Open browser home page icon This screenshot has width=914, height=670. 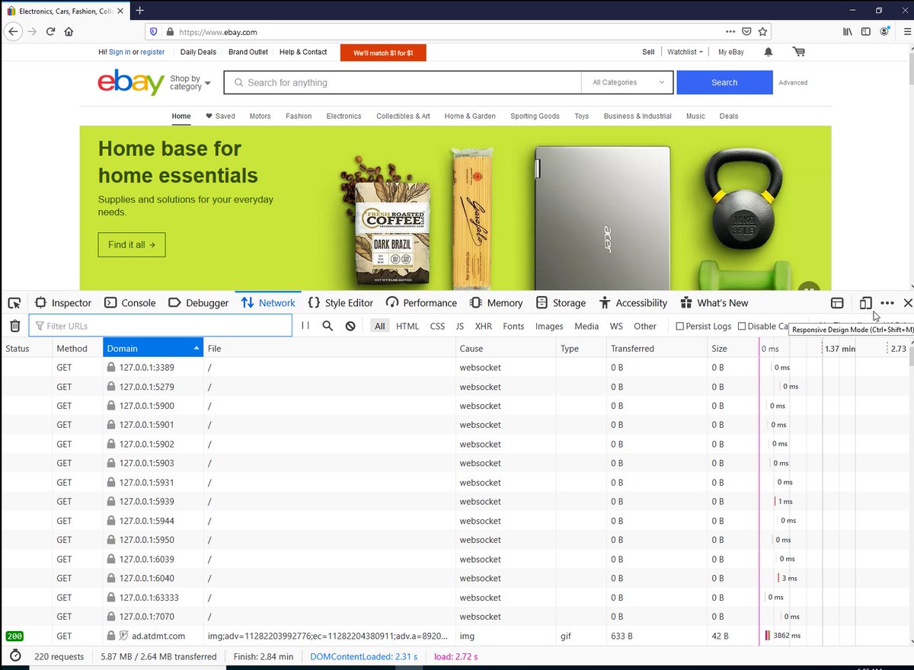pos(69,32)
